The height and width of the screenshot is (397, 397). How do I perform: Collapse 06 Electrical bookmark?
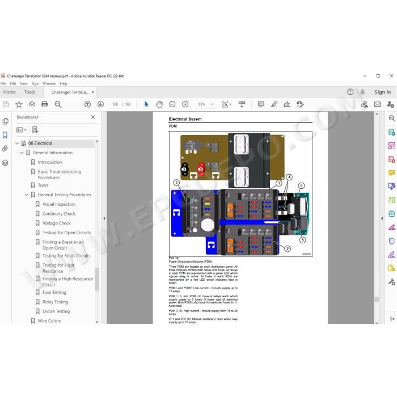17,143
